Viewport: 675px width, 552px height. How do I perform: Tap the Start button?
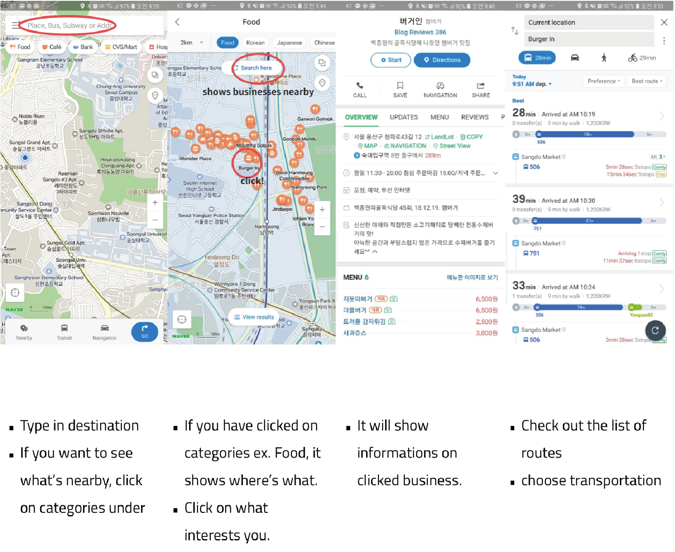391,60
